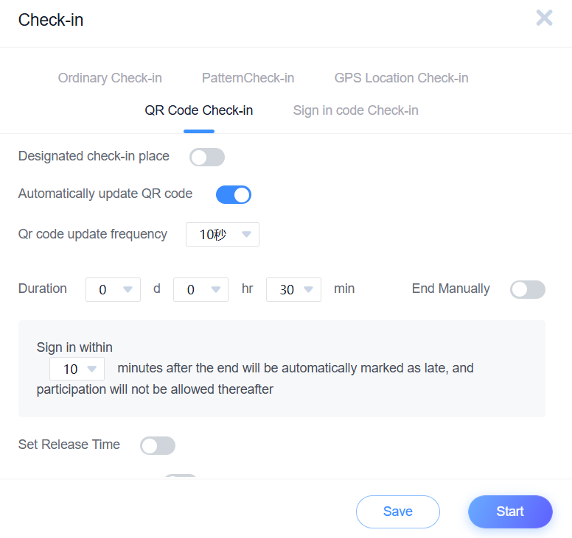Open the late sign-in minutes dropdown

(77, 369)
